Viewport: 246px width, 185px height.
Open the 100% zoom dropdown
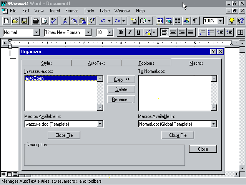pos(221,21)
